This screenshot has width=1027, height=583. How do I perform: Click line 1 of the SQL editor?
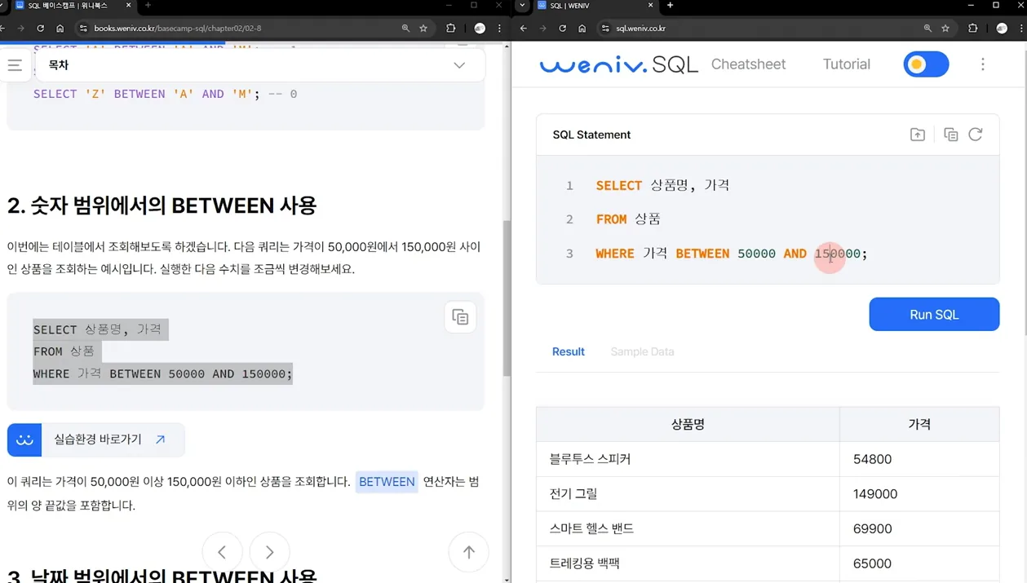tap(662, 185)
